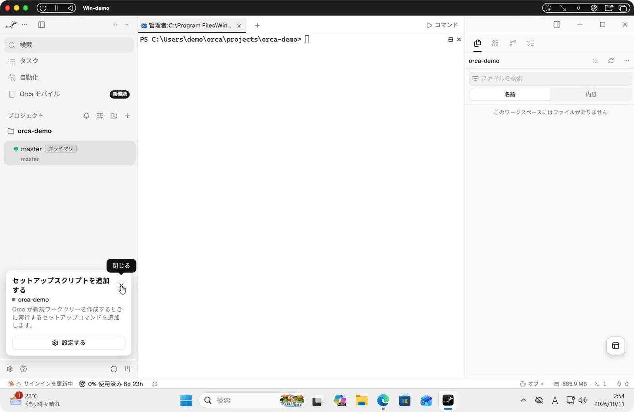The image size is (634, 412).
Task: Select the file explorer tab icon
Action: pos(477,43)
